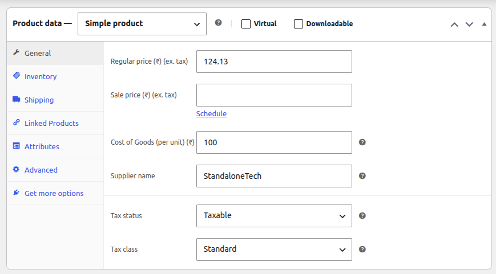Click the Cost of Goods (per unit) label
The width and height of the screenshot is (496, 274).
coord(152,142)
